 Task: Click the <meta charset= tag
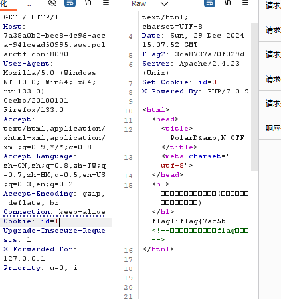[195, 156]
